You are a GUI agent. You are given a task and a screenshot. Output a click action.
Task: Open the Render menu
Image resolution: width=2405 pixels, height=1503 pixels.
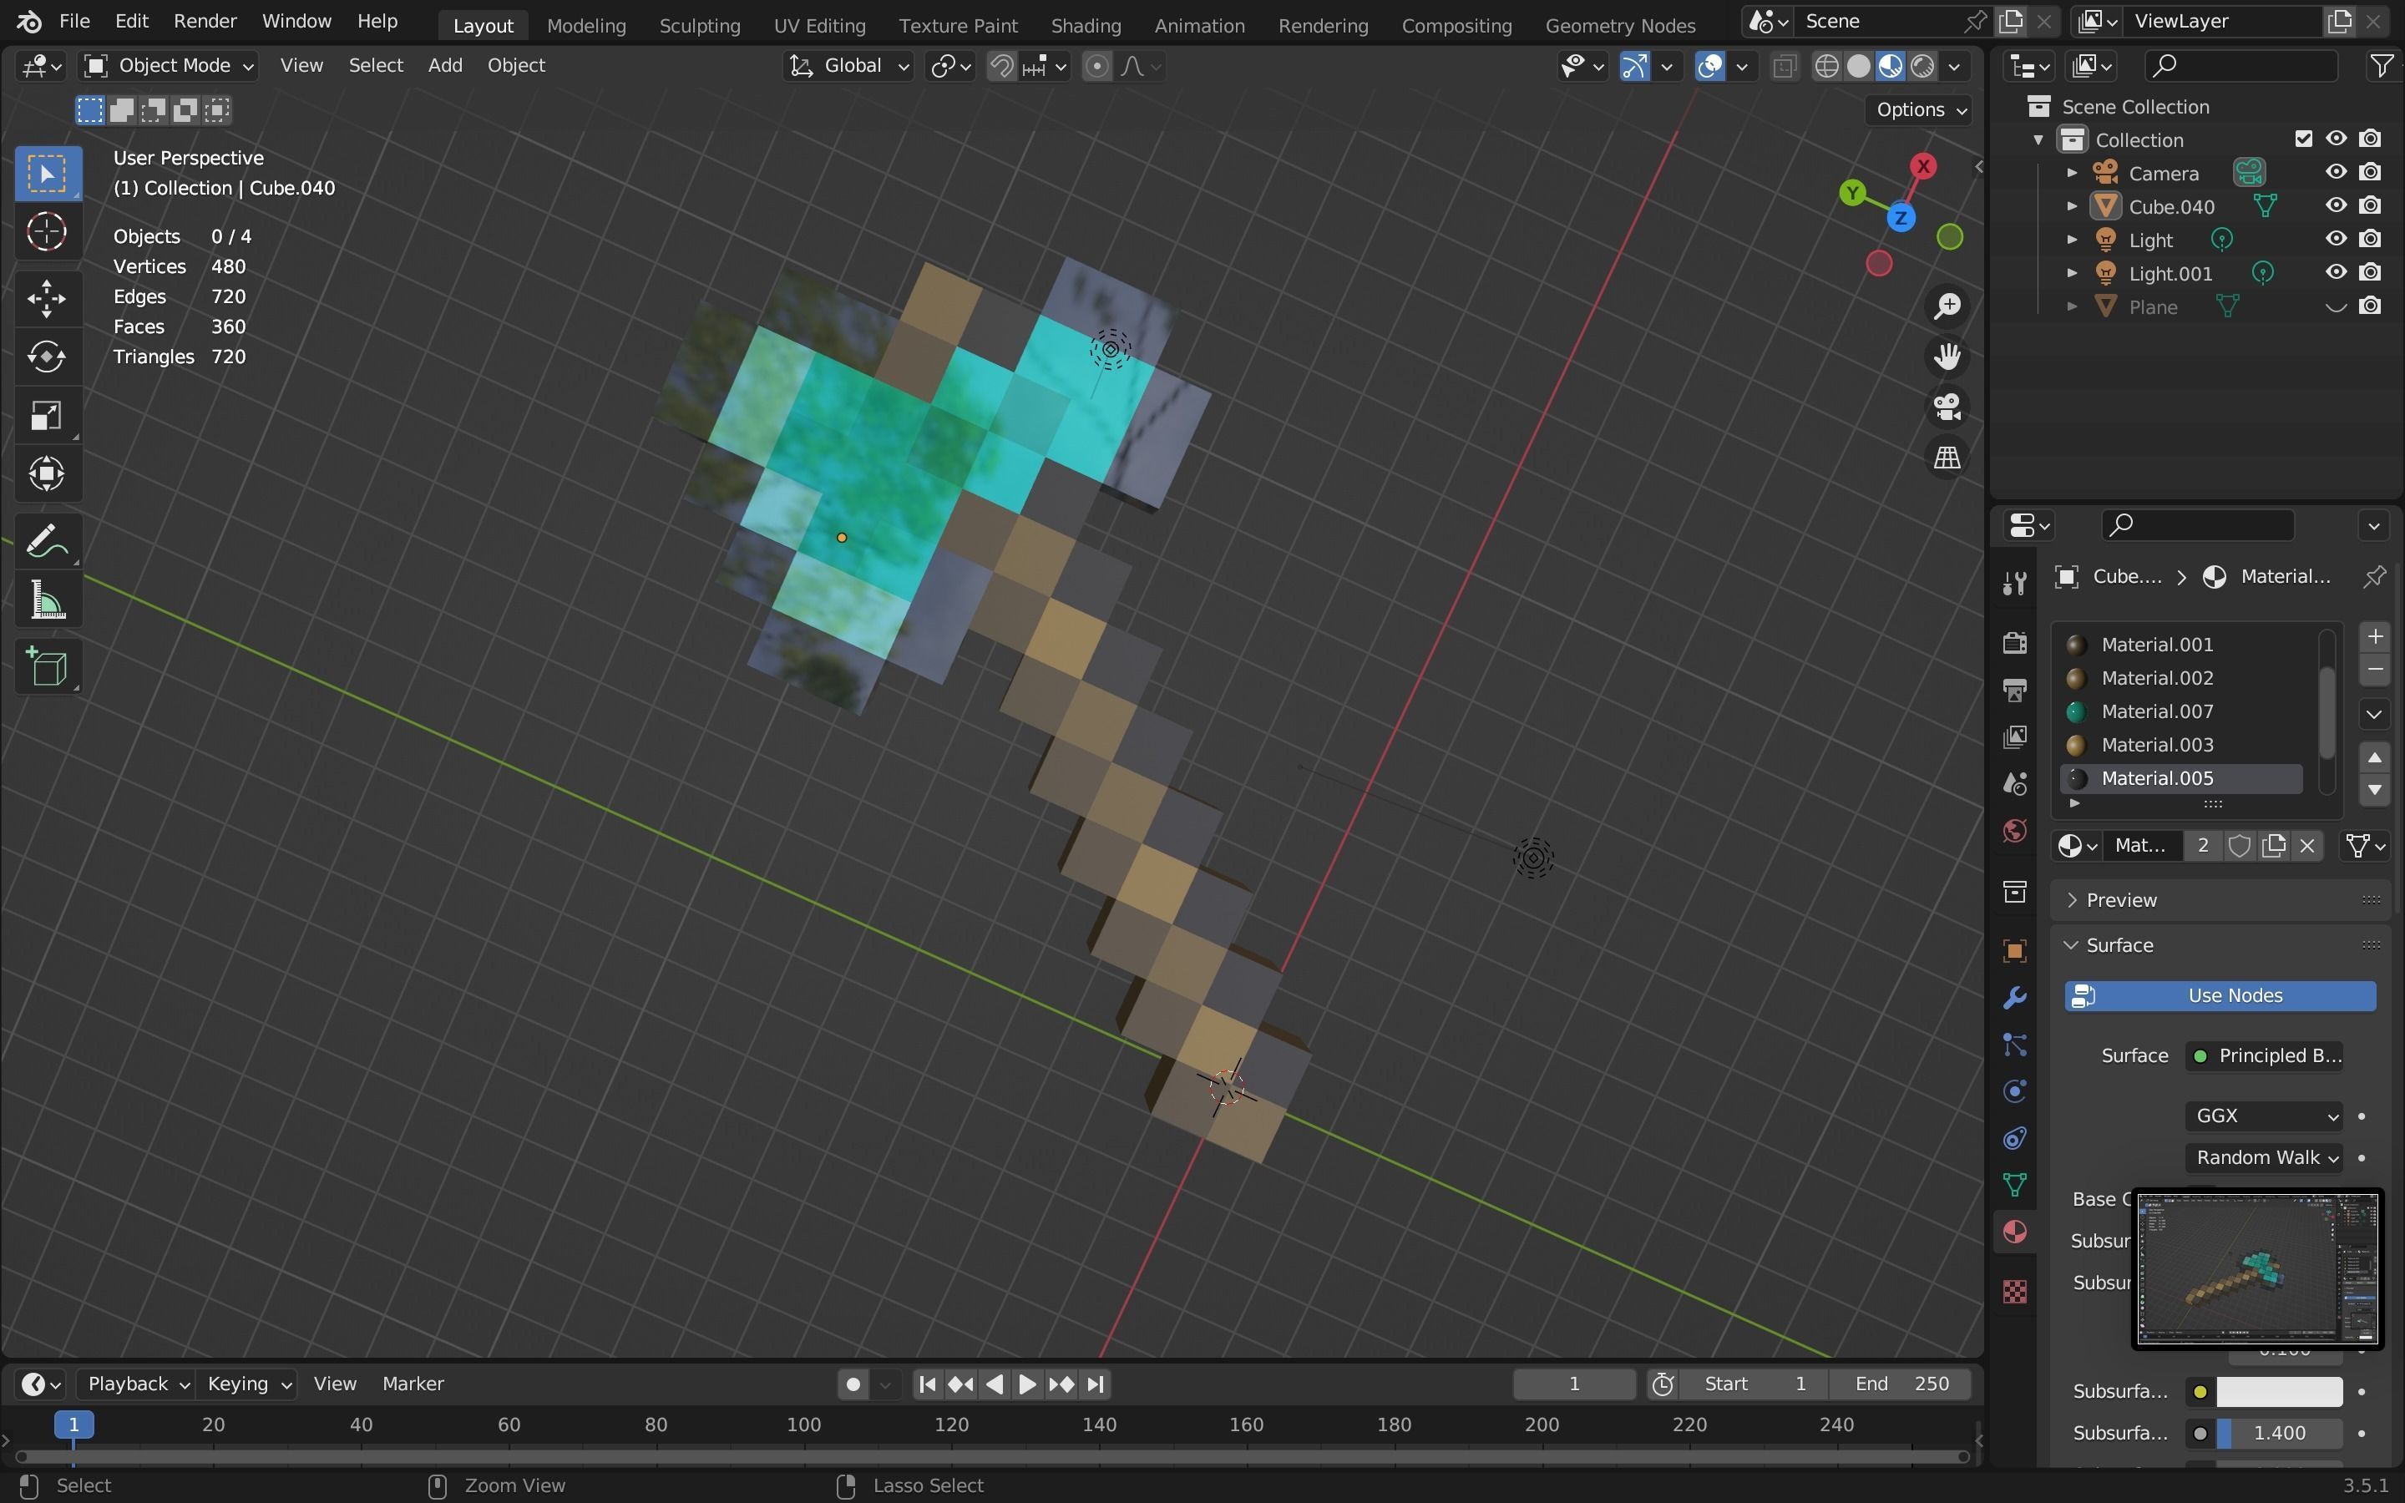[x=205, y=21]
